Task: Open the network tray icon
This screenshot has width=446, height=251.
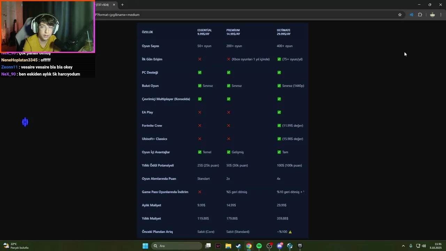Action: [418, 246]
